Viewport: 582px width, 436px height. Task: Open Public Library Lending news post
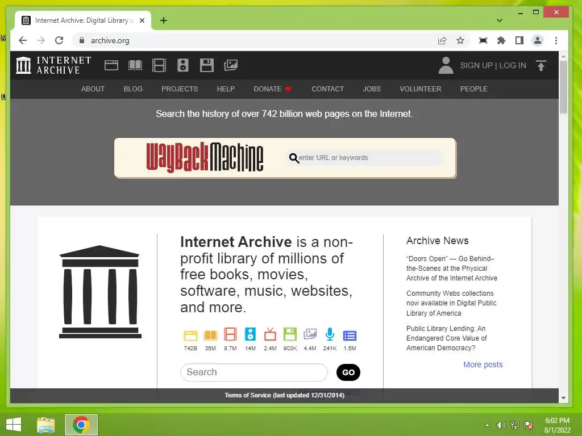(447, 338)
